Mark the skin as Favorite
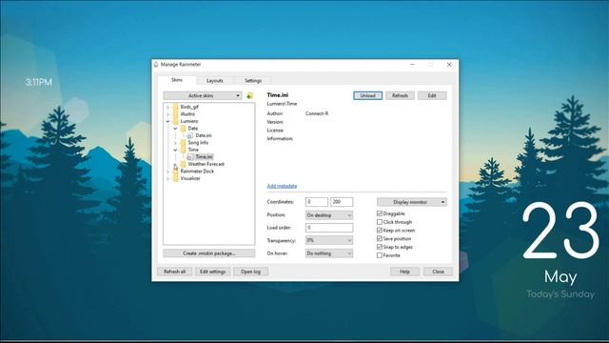The image size is (609, 343). [x=380, y=255]
